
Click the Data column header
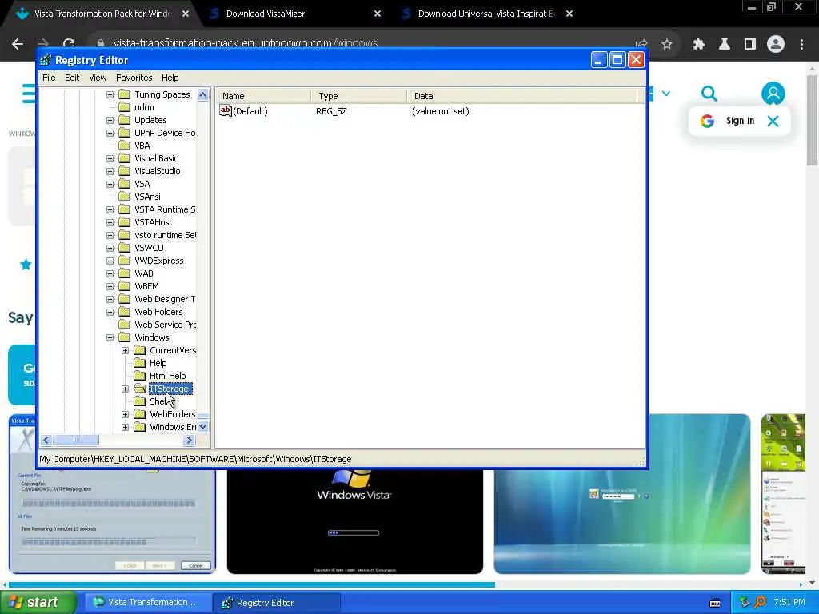pos(521,96)
